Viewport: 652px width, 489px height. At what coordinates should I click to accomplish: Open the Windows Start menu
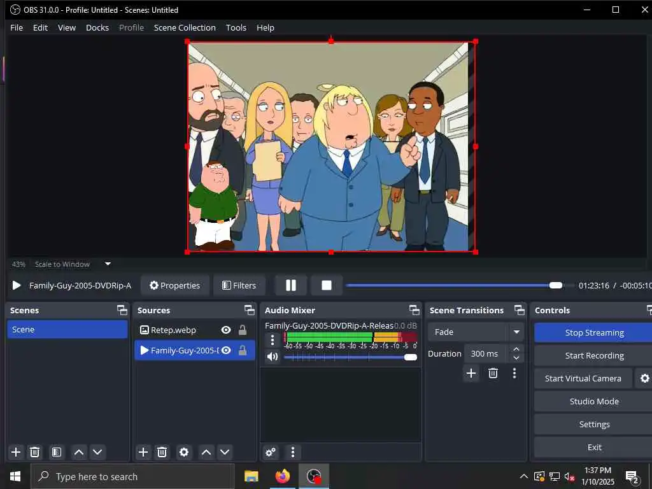click(15, 476)
